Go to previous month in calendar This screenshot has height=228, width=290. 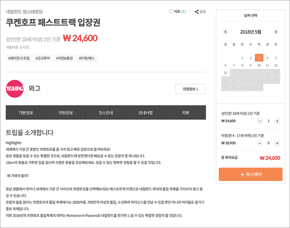point(225,32)
